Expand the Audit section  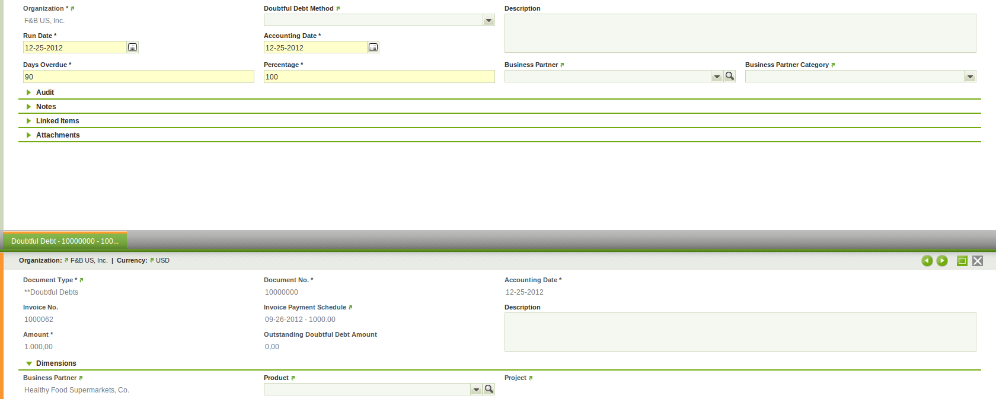pos(44,92)
